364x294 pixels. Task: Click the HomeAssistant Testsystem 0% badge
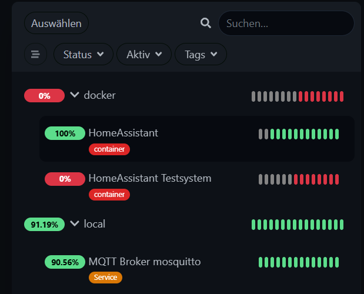[65, 178]
